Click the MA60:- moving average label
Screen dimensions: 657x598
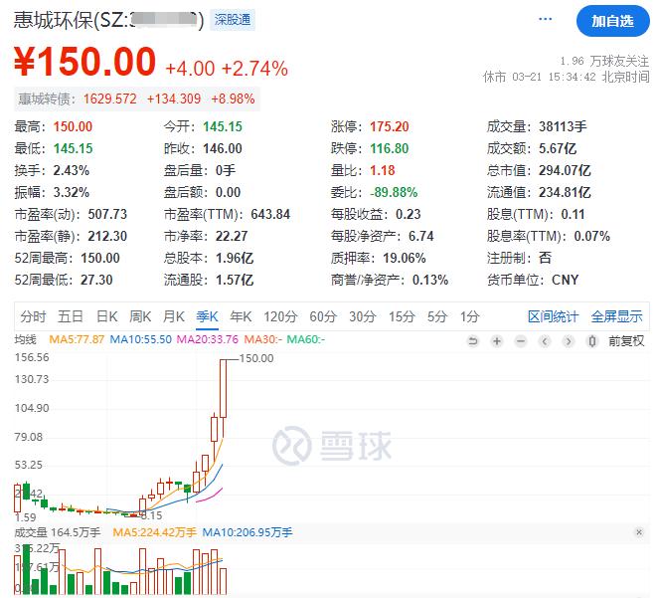click(x=306, y=339)
